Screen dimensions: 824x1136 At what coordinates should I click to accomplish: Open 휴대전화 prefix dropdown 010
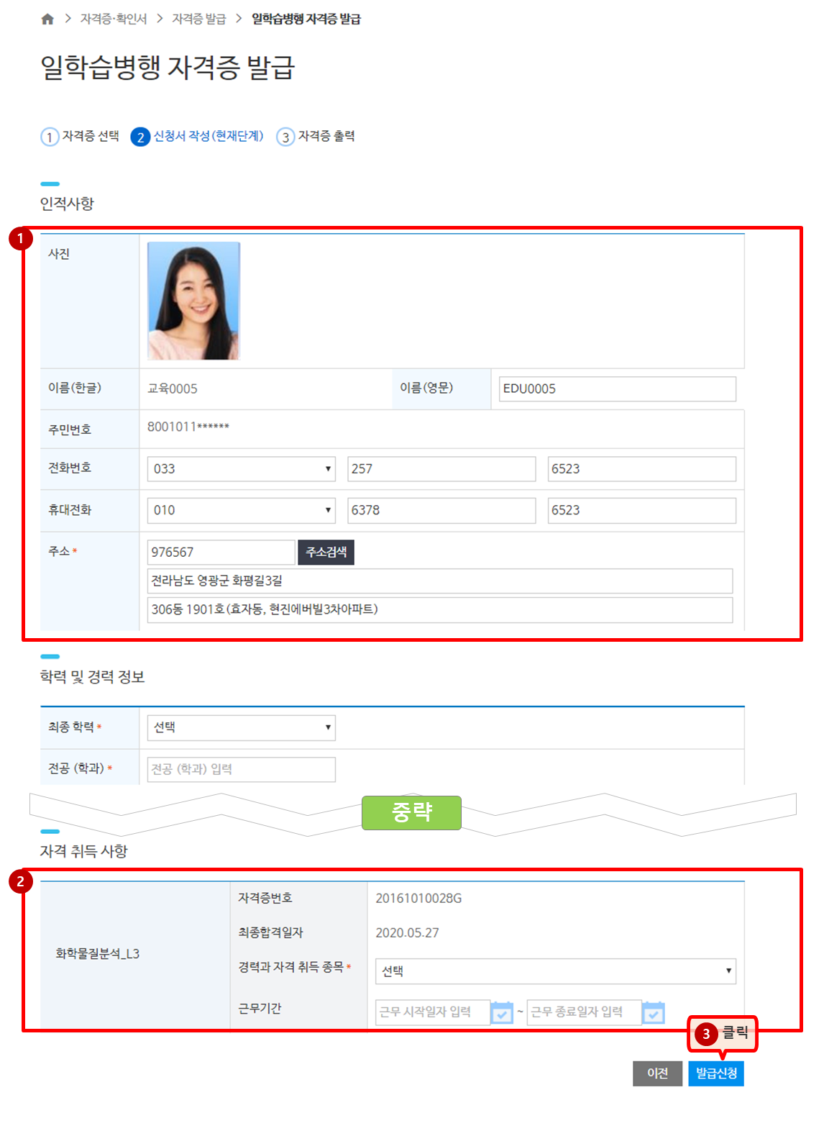coord(241,511)
